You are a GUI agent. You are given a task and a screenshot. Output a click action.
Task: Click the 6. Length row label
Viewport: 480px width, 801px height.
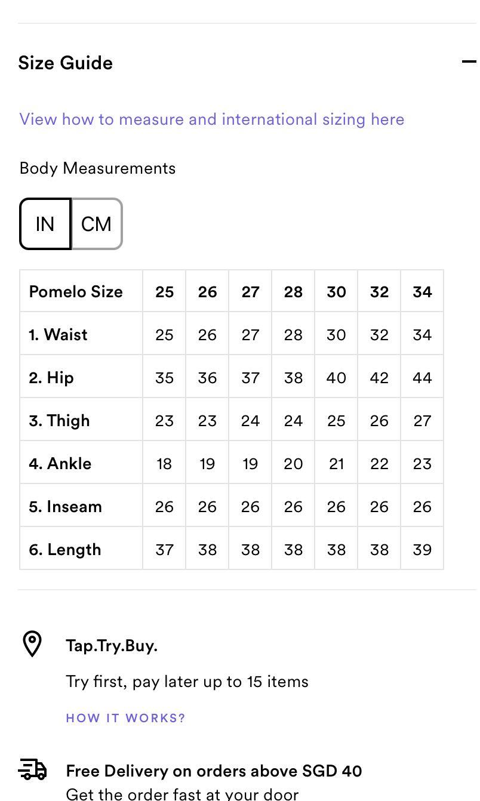[x=65, y=550]
